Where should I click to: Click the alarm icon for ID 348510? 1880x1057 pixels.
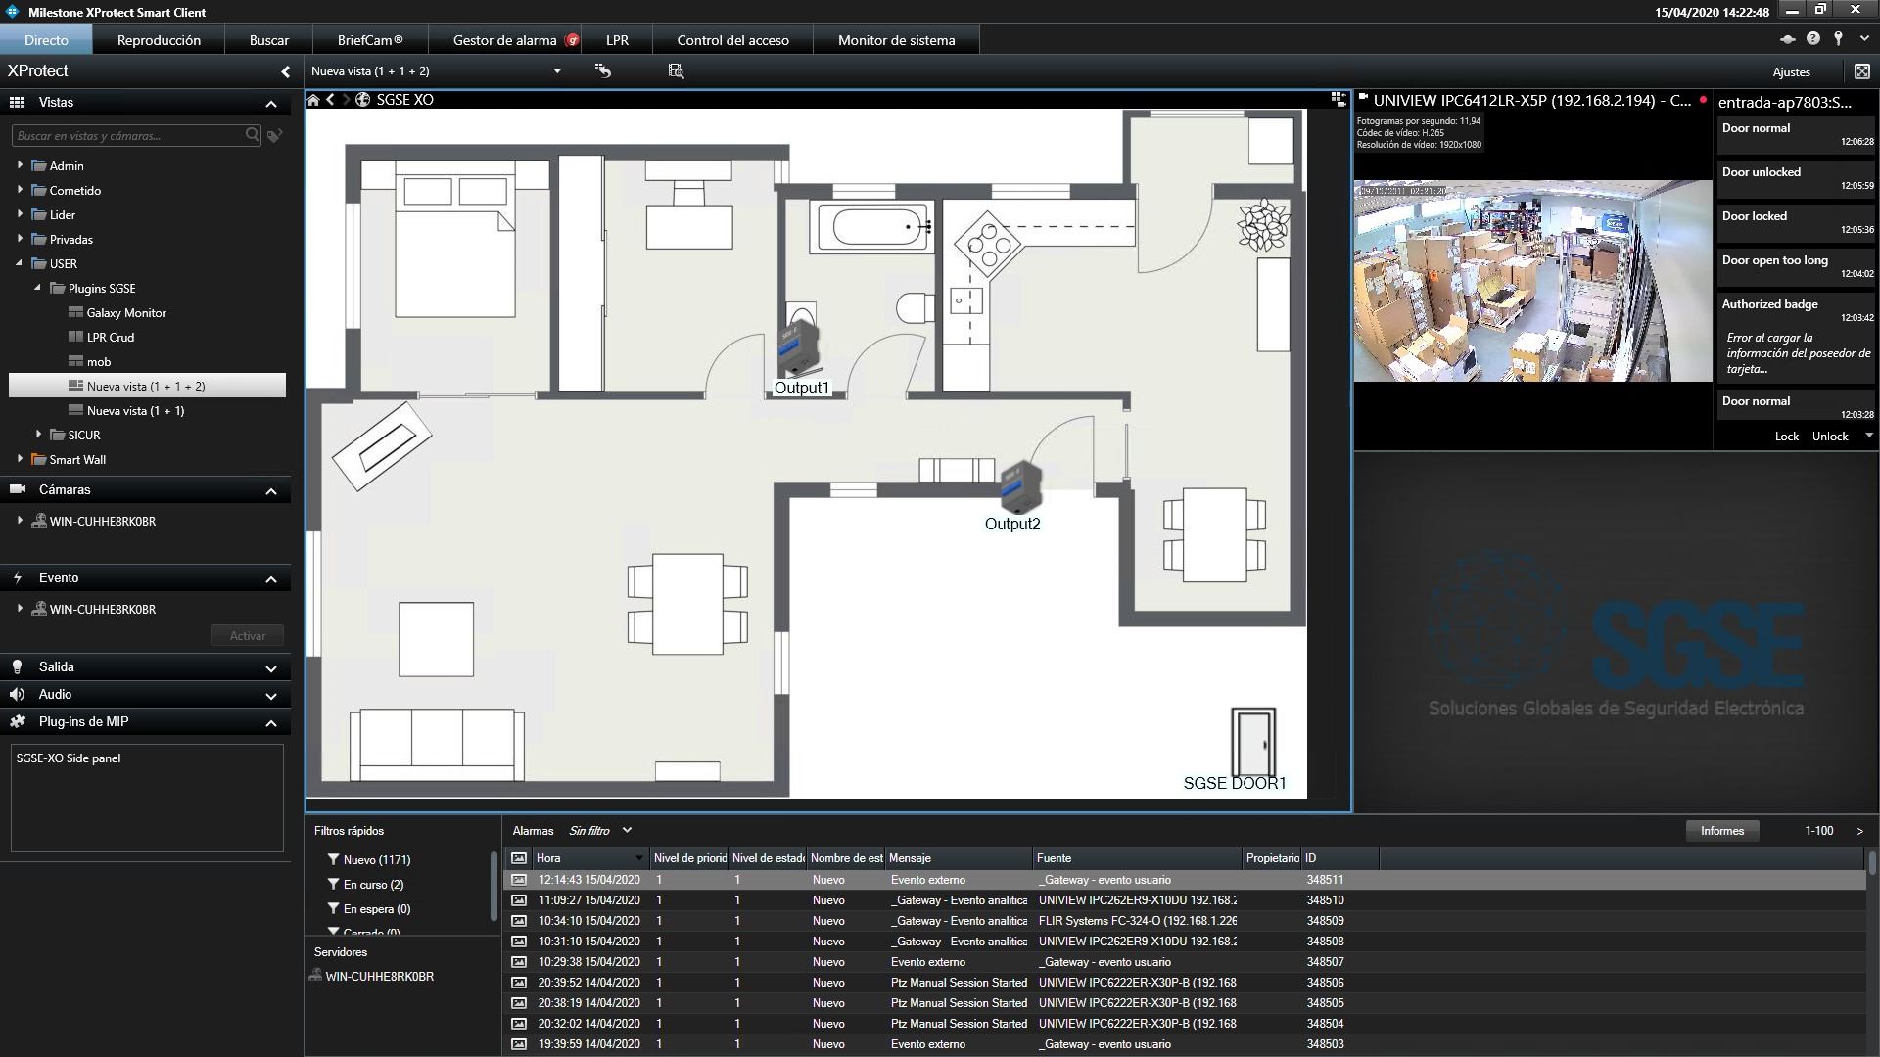tap(519, 900)
